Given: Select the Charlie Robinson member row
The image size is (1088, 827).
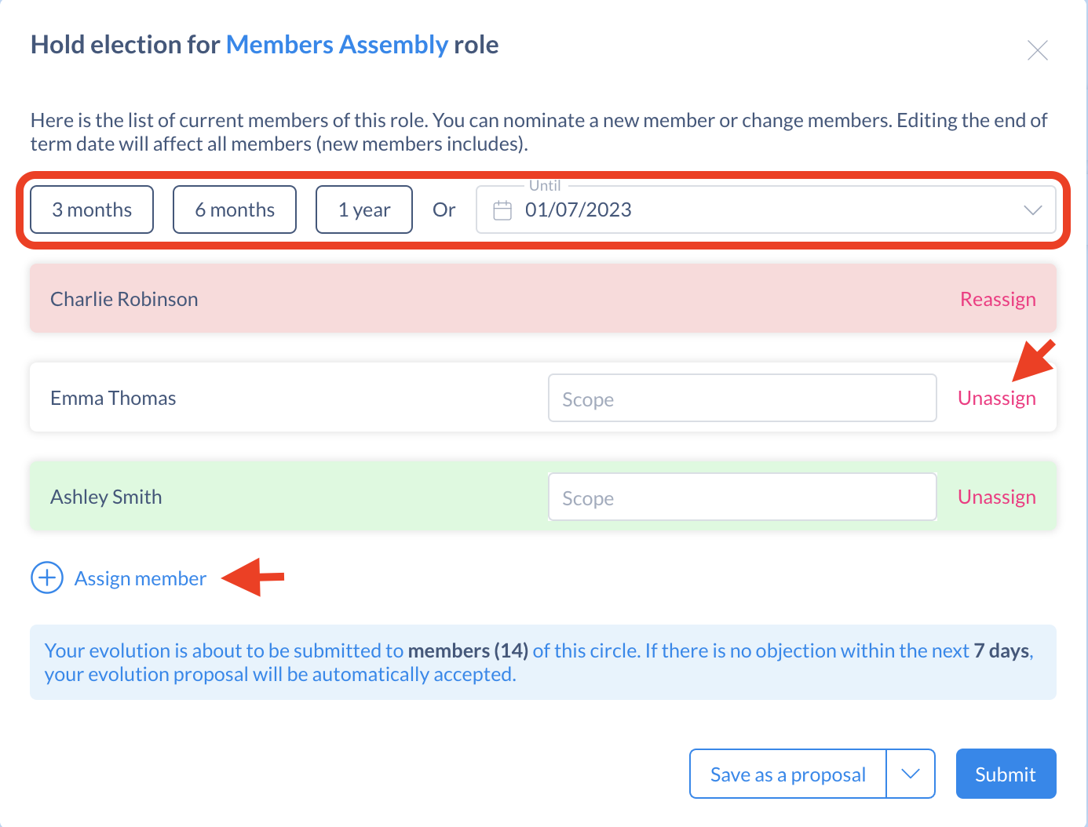Looking at the screenshot, I should [543, 298].
